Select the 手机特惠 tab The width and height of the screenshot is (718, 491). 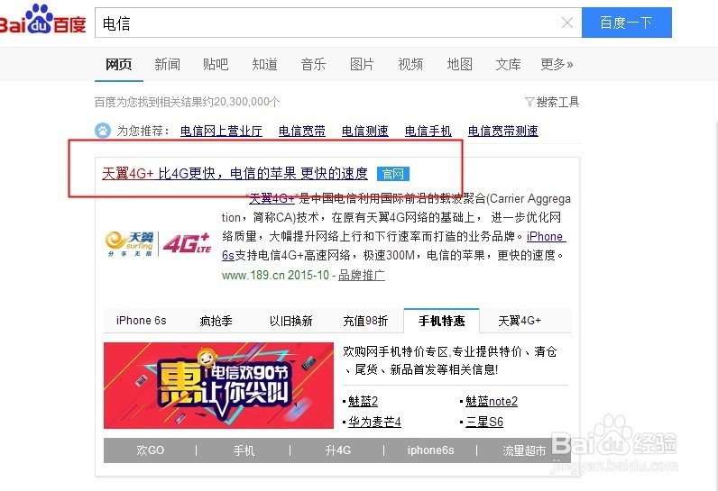point(441,321)
